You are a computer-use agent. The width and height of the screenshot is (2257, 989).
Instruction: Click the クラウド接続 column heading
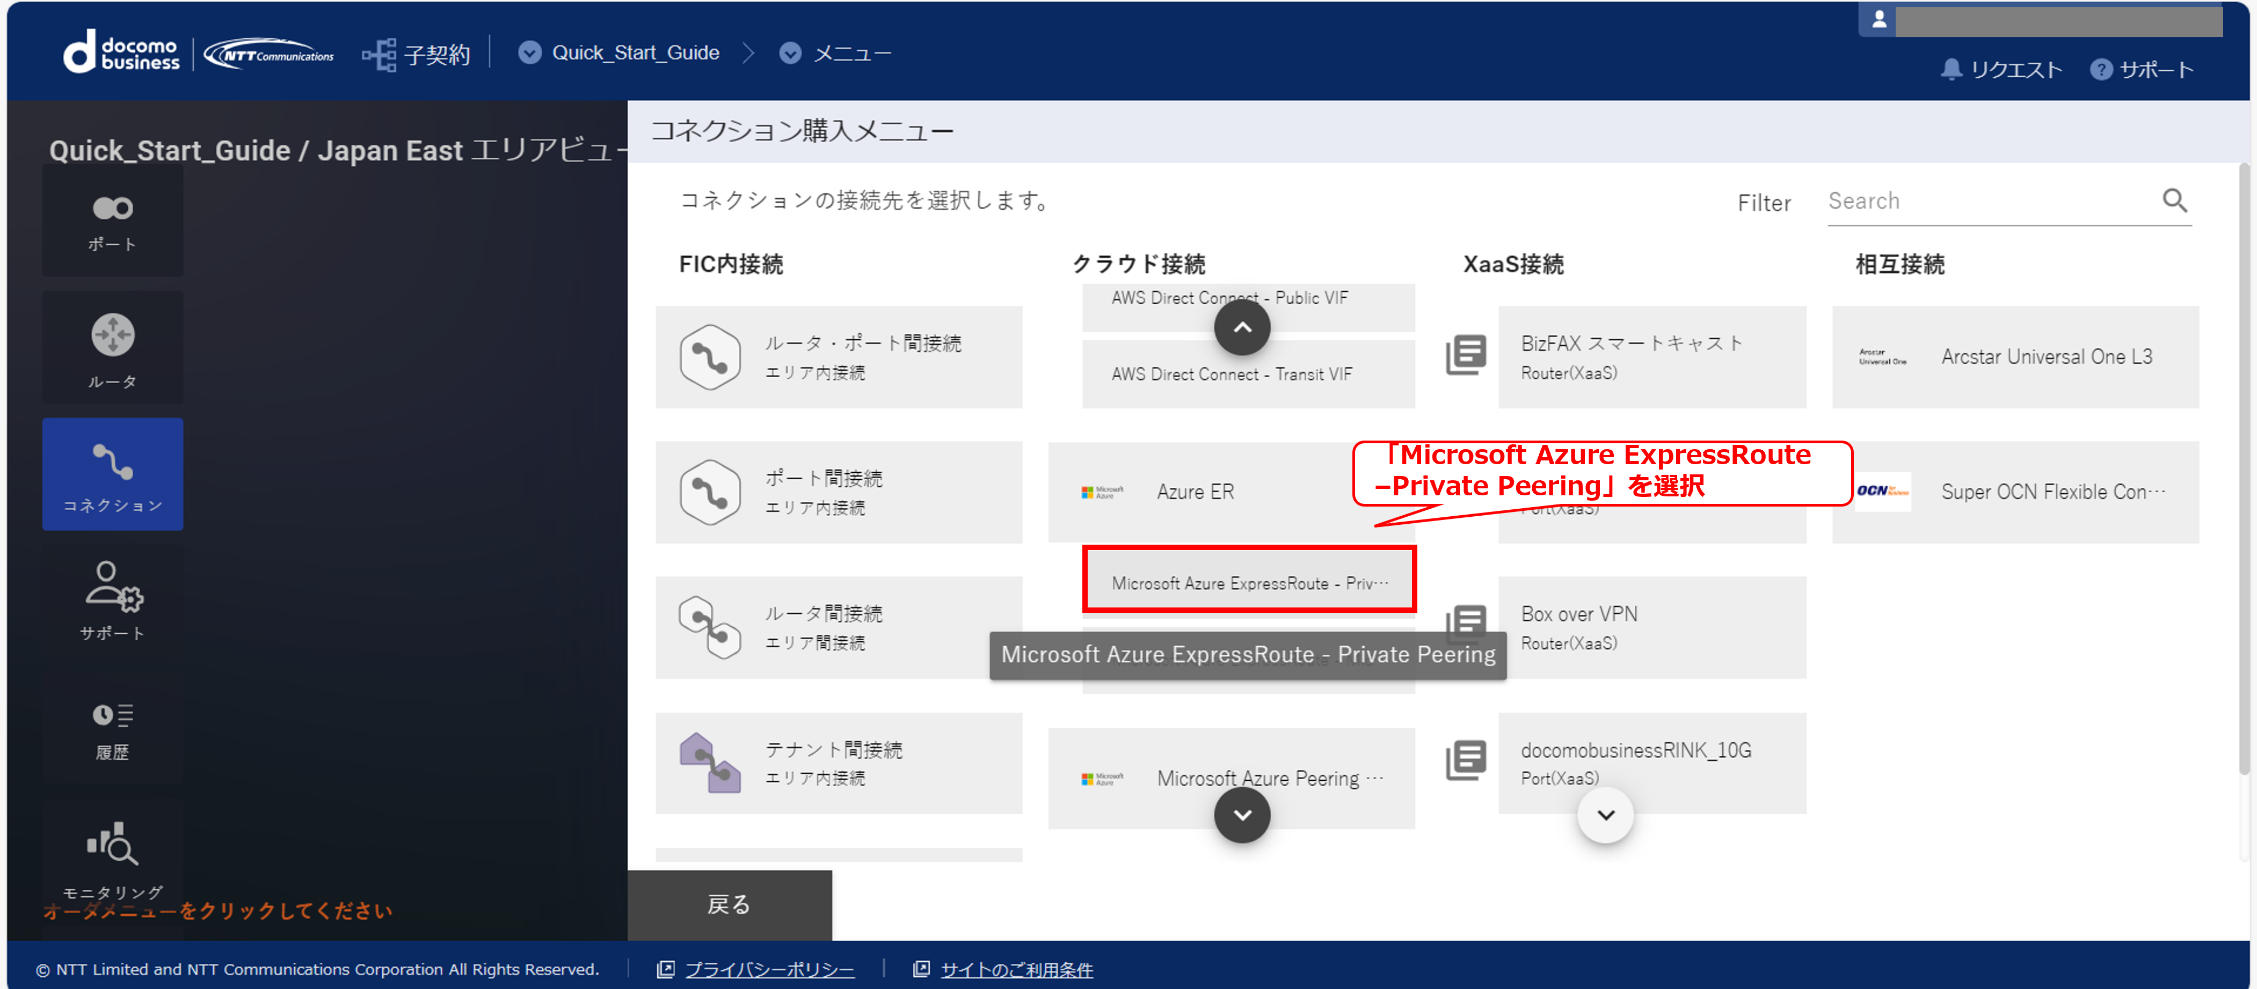click(1138, 265)
